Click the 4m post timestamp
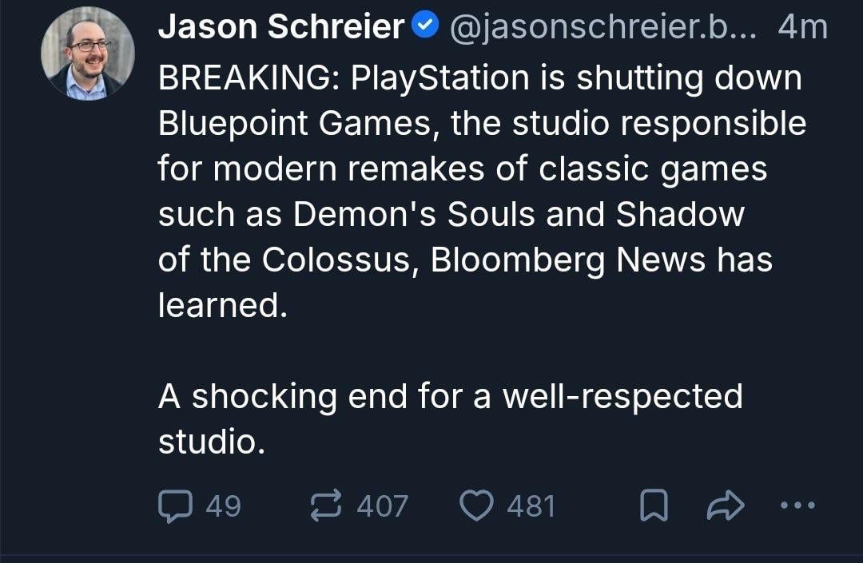 [801, 29]
